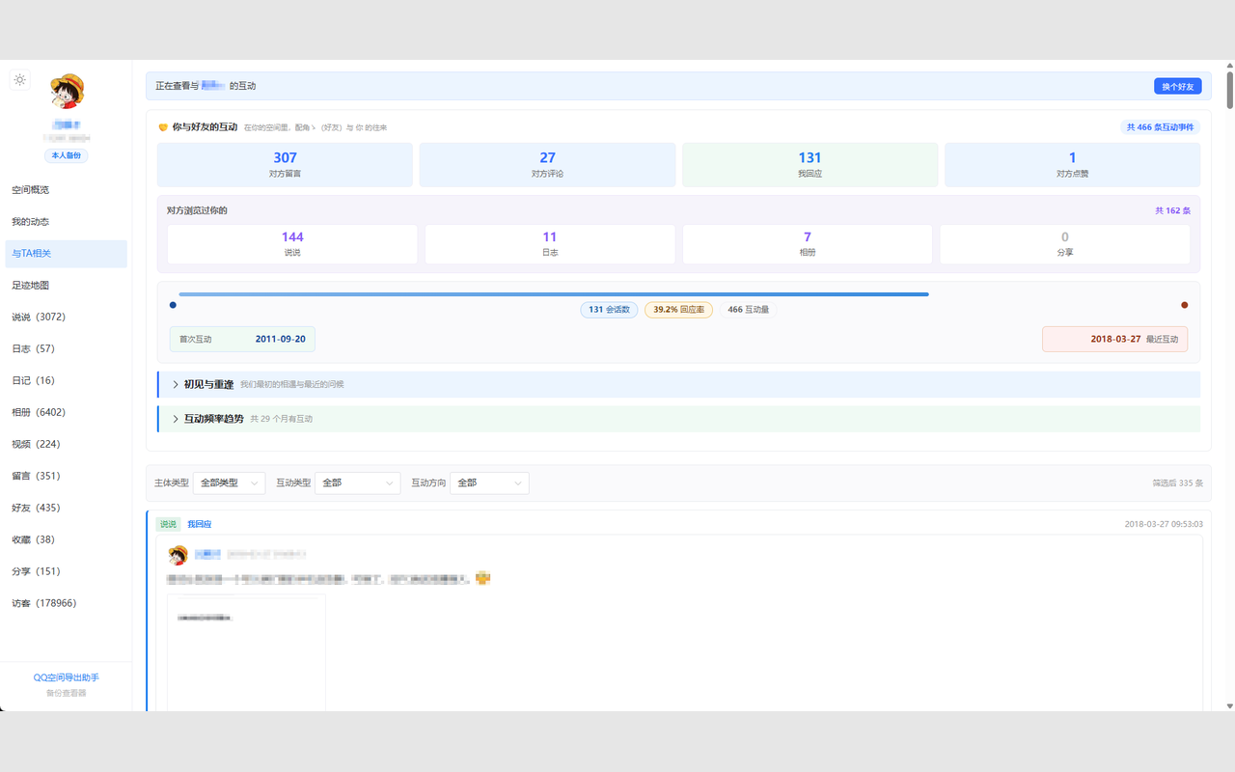Click the 1 对方点赞 stat card
Viewport: 1235px width, 772px height.
[x=1072, y=165]
